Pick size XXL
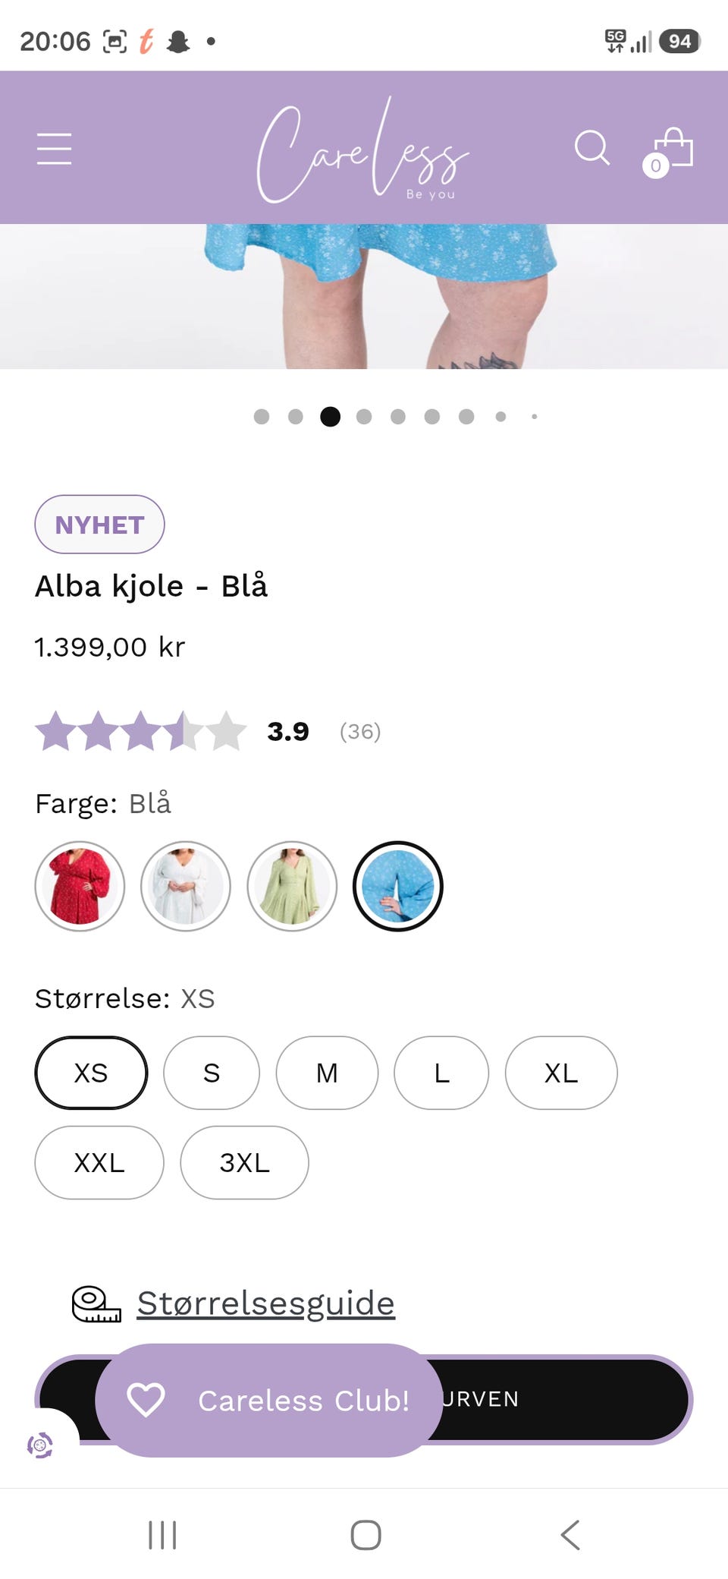 (99, 1162)
